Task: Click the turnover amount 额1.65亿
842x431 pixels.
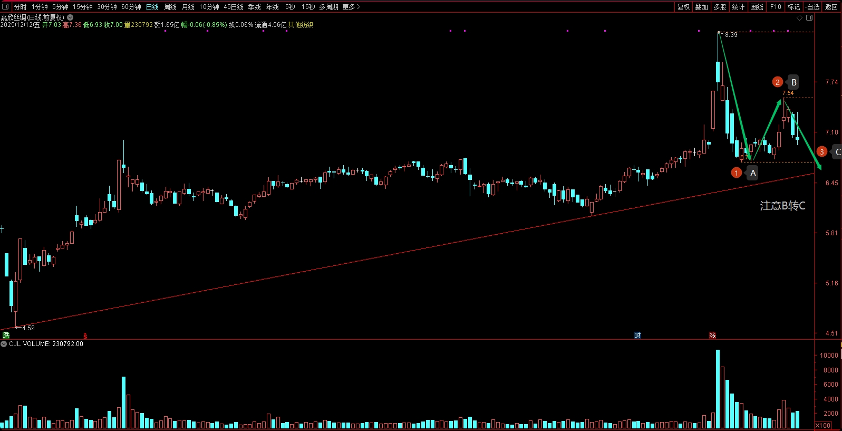Action: tap(167, 25)
